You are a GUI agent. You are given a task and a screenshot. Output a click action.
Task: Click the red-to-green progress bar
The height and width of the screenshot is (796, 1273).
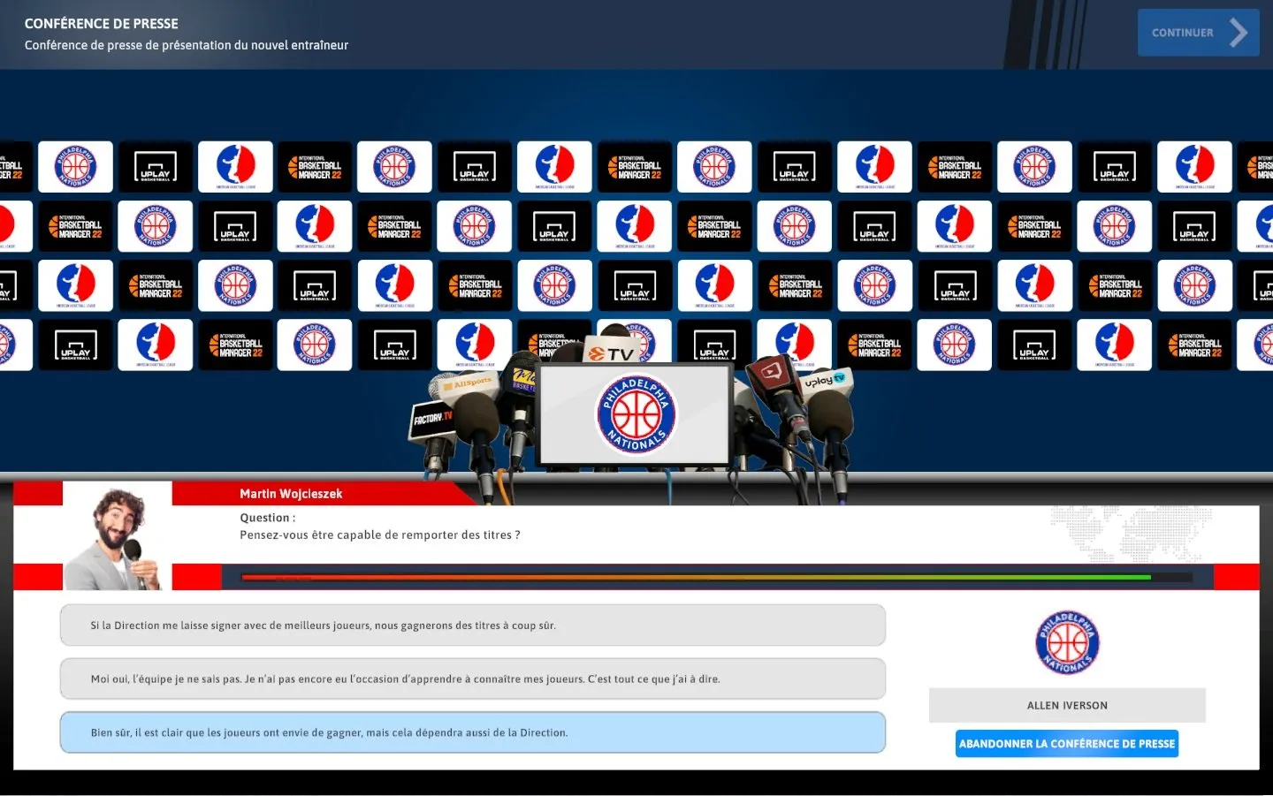[x=695, y=578]
